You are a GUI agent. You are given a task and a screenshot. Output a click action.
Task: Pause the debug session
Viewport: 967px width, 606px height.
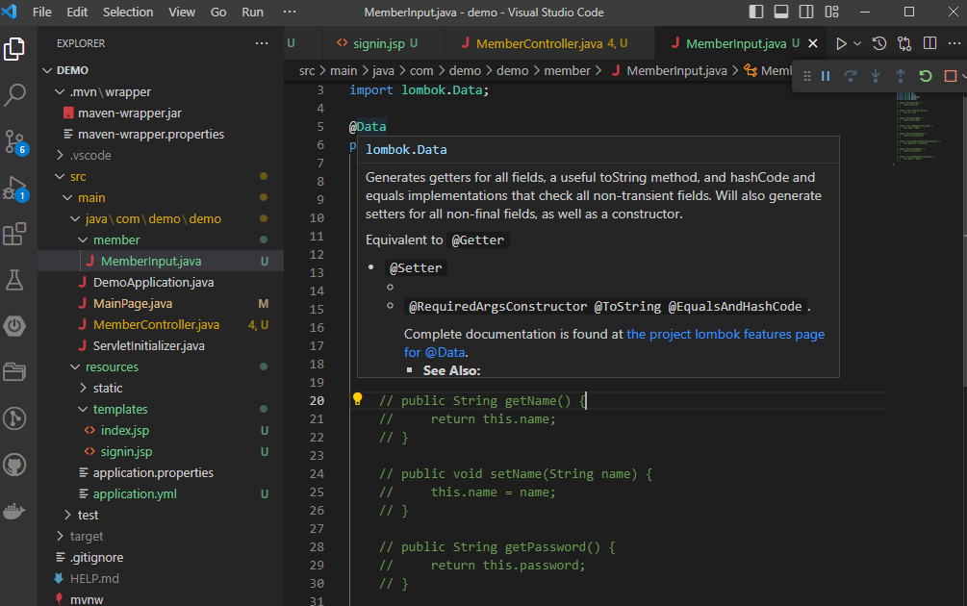tap(826, 76)
